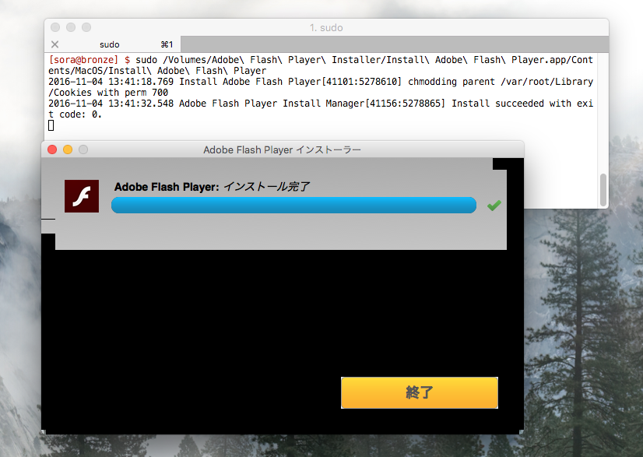Click 'Install succeeded with exi' terminal text
The width and height of the screenshot is (643, 457).
pyautogui.click(x=522, y=104)
